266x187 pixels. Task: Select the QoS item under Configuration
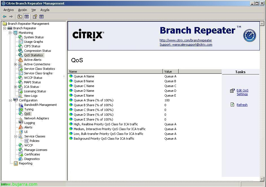(27, 114)
